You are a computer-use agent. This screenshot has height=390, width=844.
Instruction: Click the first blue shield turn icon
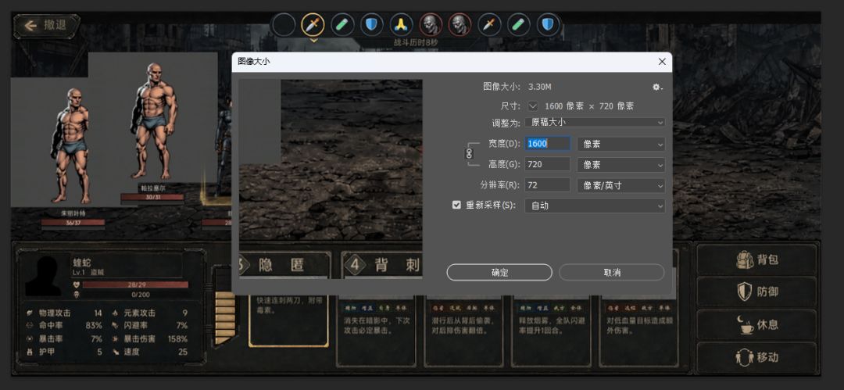tap(372, 25)
